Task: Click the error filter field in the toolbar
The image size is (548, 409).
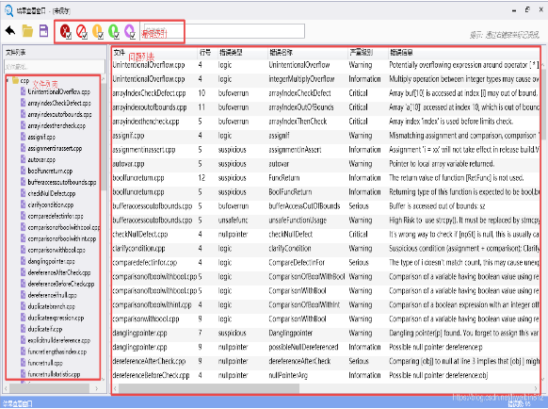Action: (224, 31)
